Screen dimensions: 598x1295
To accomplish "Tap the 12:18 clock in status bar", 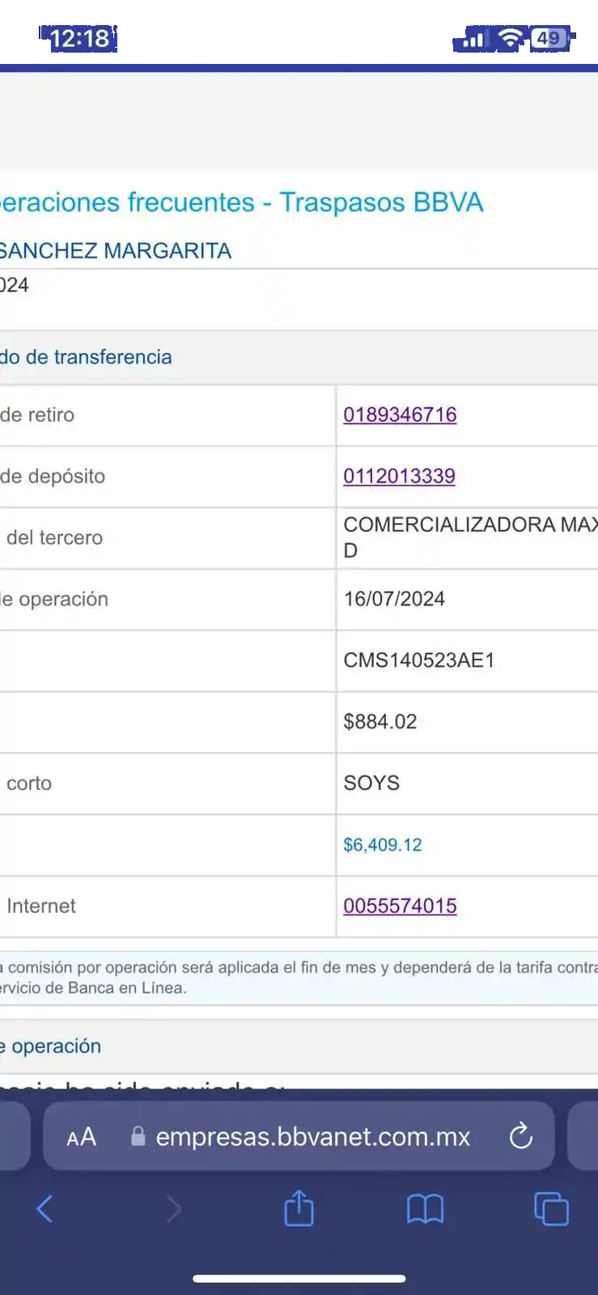I will click(x=79, y=38).
